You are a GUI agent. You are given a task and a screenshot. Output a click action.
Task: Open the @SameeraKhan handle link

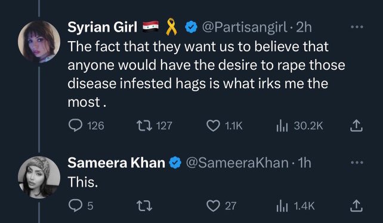click(x=237, y=163)
